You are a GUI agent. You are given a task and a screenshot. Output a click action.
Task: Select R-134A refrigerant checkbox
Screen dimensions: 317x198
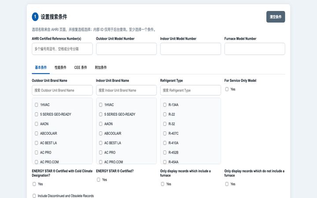165,105
